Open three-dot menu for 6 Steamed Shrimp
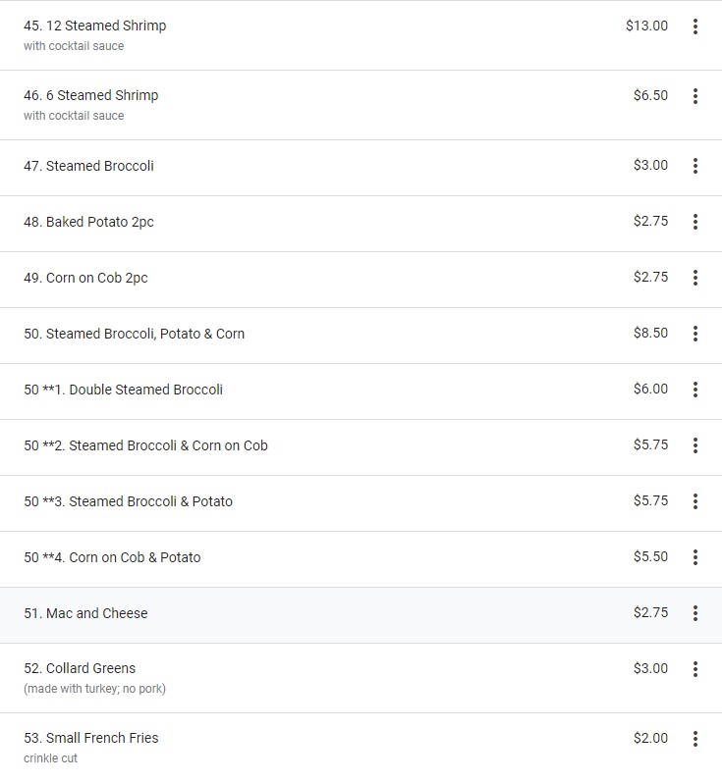The image size is (722, 782). point(695,96)
